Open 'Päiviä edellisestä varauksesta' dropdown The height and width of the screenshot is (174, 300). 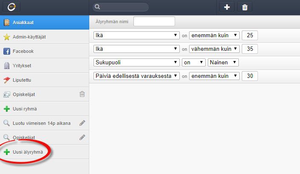click(x=136, y=76)
